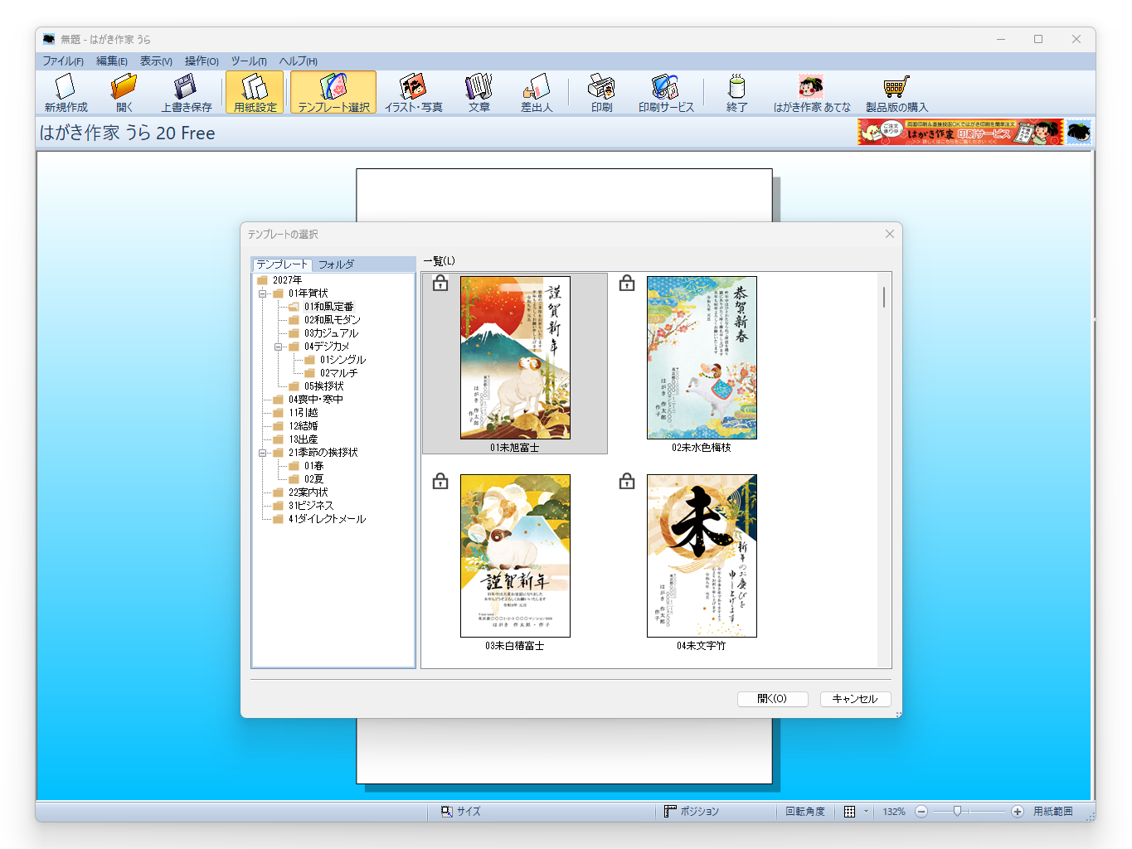The image size is (1132, 849).
Task: Select the 04喪中・寒中 folder
Action: [x=315, y=400]
